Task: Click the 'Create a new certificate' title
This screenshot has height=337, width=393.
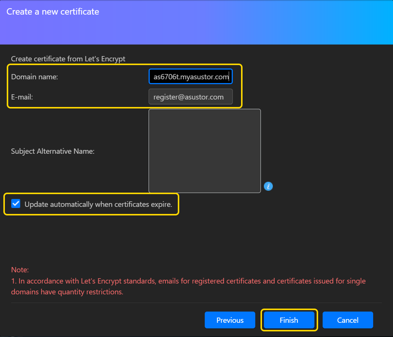Action: (x=53, y=12)
